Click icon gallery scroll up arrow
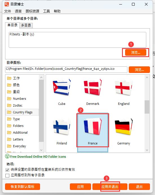Screen dimensions: 155x195 147,78
